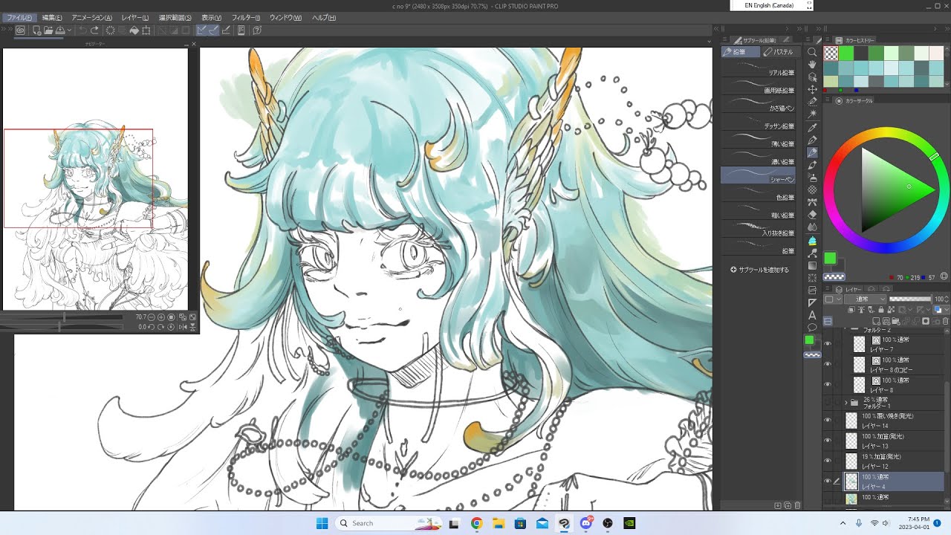The image size is (951, 535).
Task: Adjust the layer opacity slider
Action: (910, 299)
